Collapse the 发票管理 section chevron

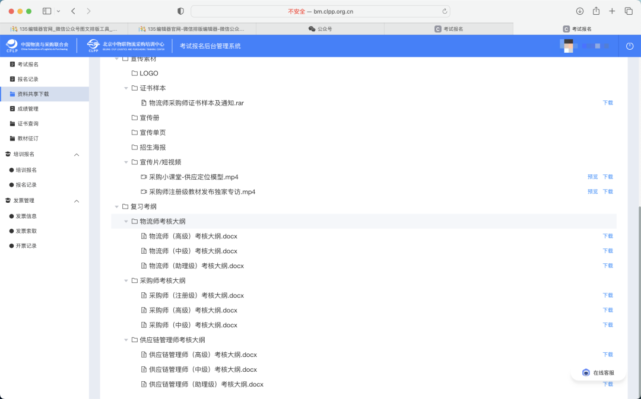click(77, 200)
